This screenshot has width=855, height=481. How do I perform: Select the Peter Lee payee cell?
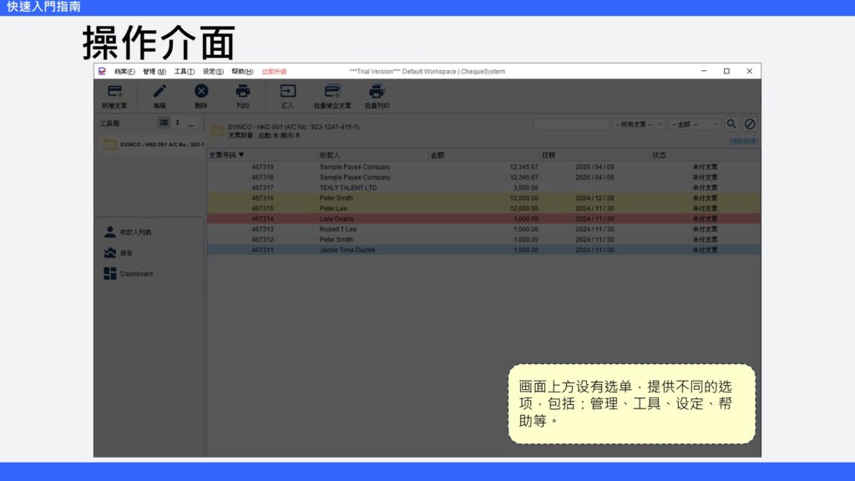(x=333, y=208)
